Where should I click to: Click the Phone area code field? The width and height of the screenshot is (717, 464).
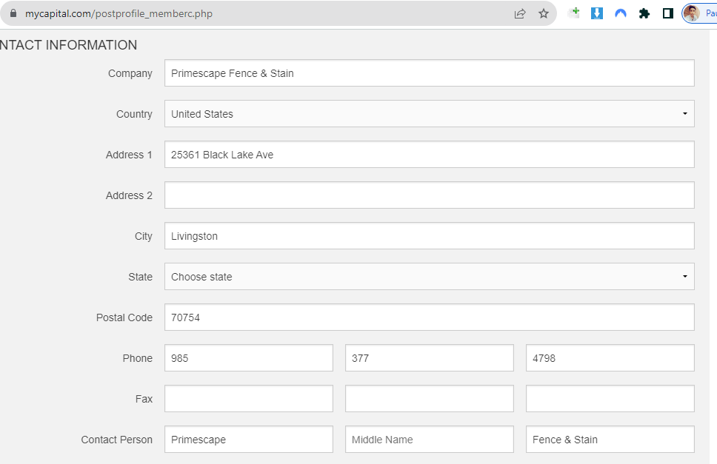(248, 358)
